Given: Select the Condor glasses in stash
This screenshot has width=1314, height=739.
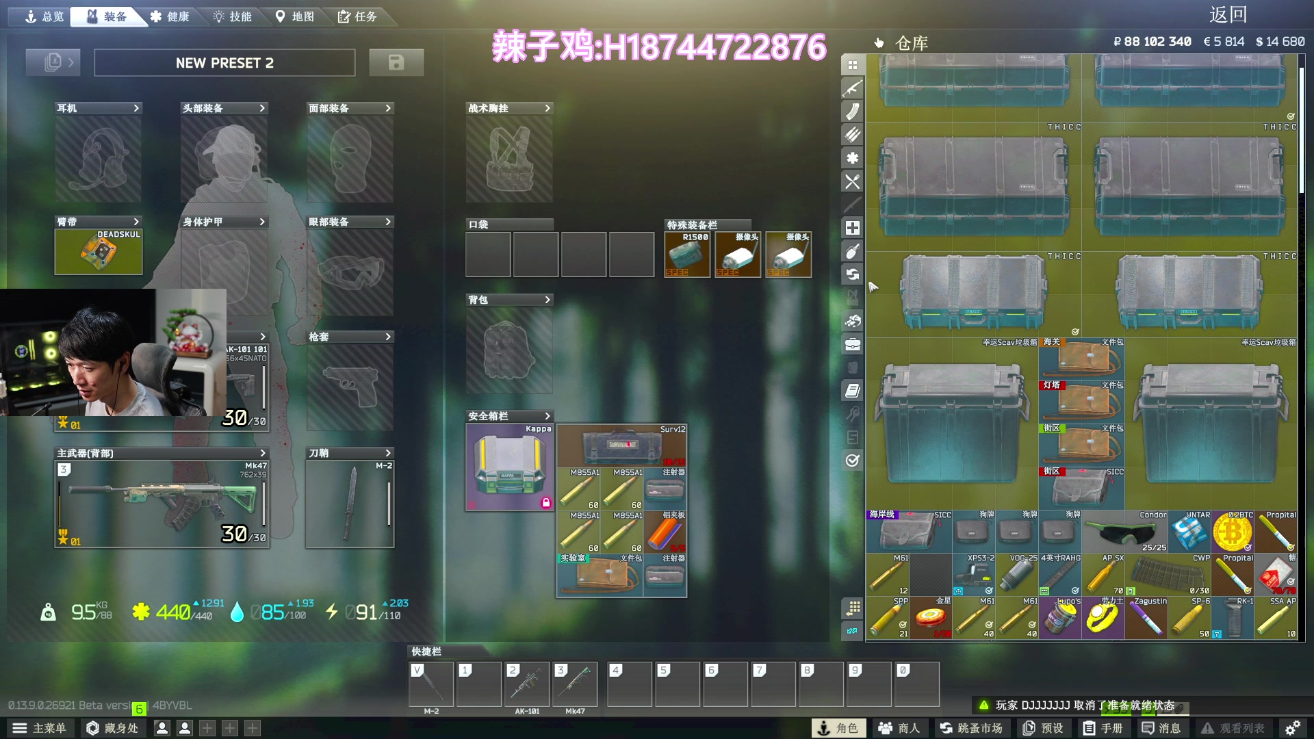Looking at the screenshot, I should 1125,532.
